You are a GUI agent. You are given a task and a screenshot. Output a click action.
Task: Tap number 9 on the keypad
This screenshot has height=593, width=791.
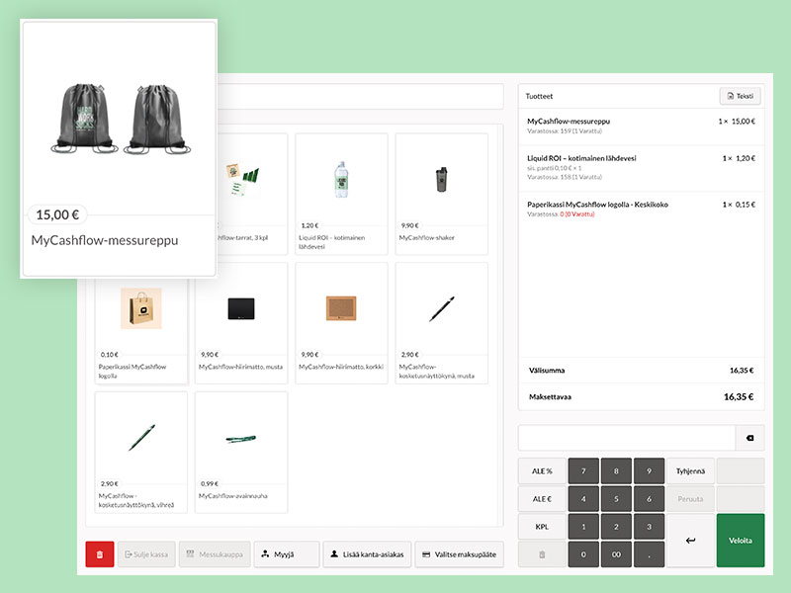click(650, 471)
